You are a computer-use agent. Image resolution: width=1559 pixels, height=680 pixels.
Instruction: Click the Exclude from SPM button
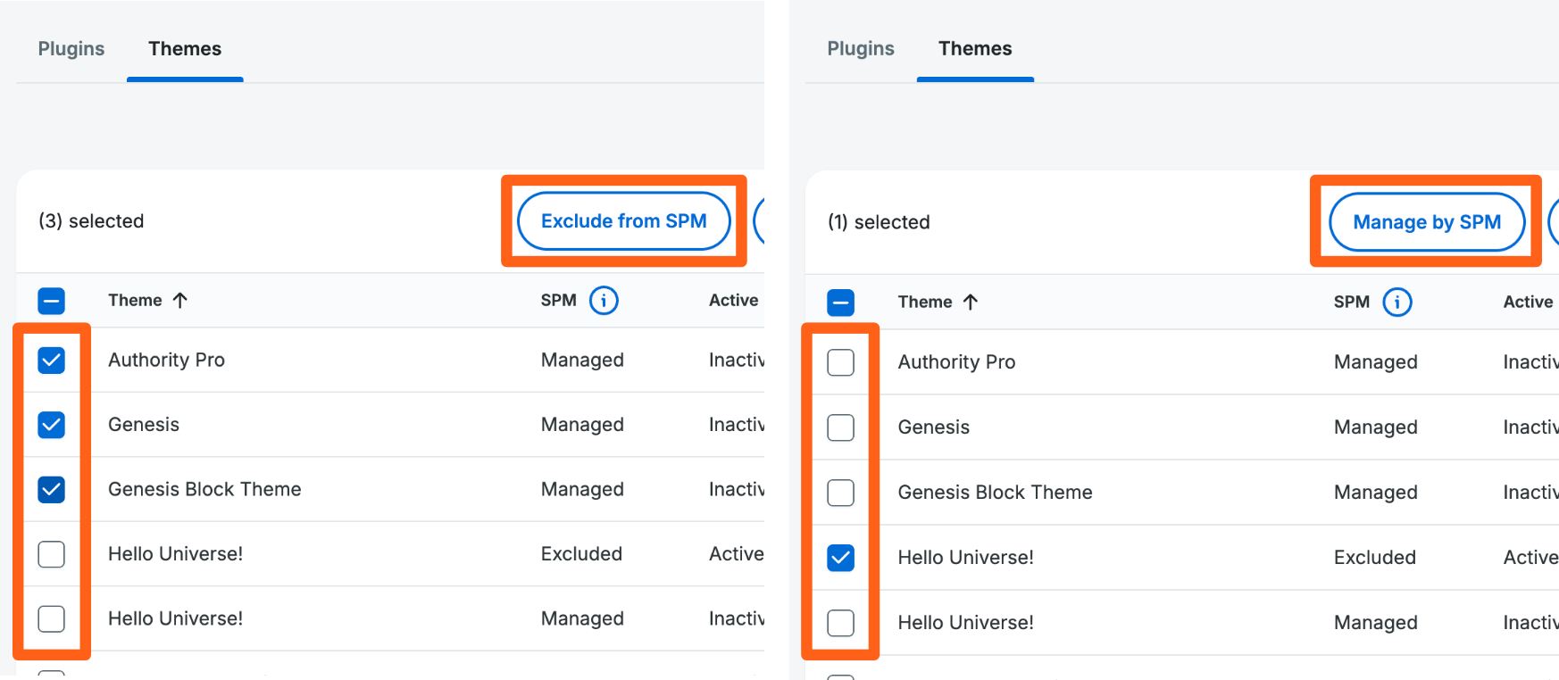click(x=623, y=221)
